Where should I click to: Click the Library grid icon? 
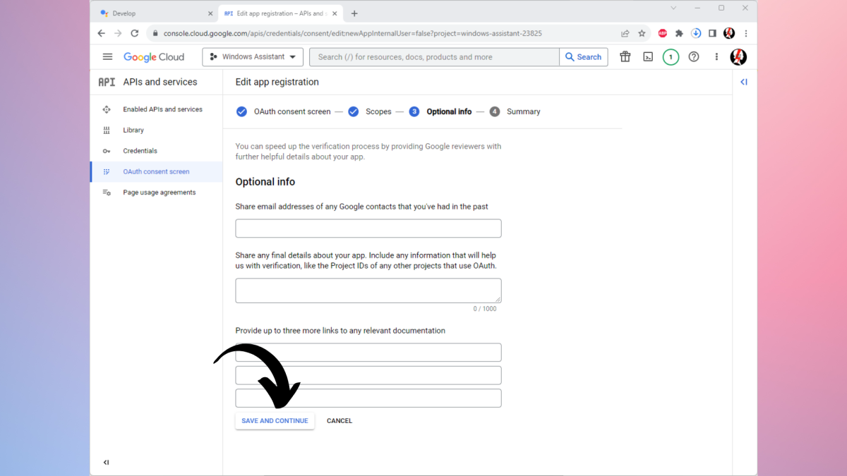pyautogui.click(x=107, y=130)
